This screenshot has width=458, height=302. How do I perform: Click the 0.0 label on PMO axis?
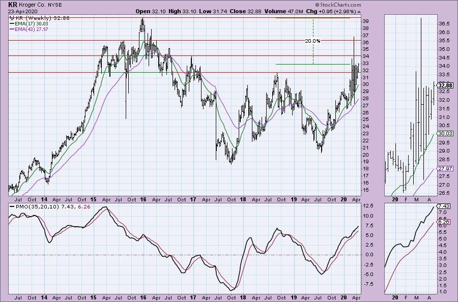(369, 254)
